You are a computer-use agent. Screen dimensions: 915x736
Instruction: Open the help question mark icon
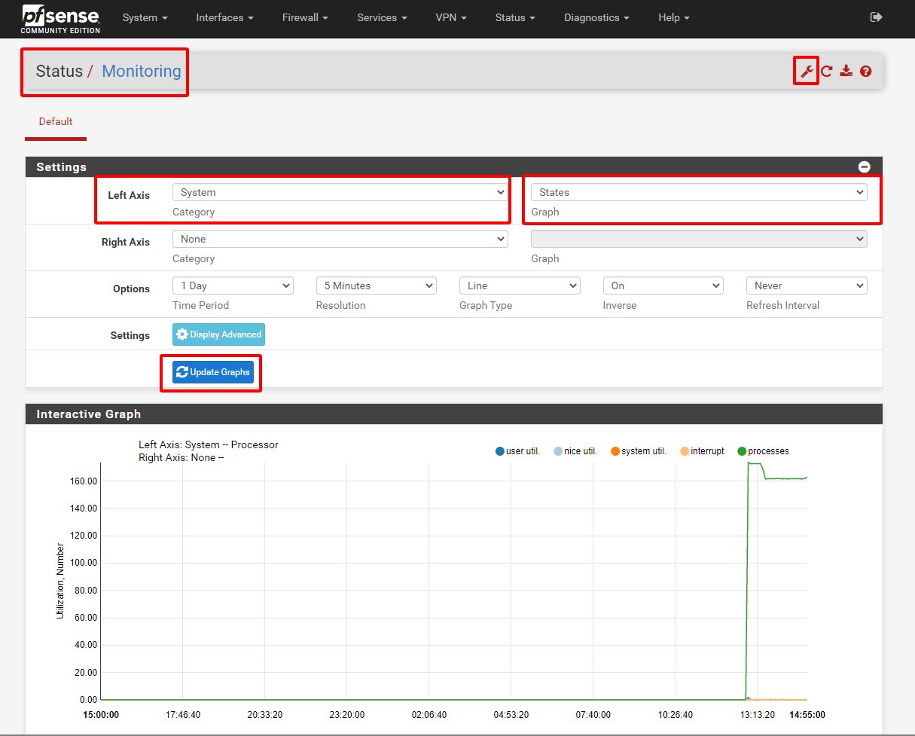[865, 72]
